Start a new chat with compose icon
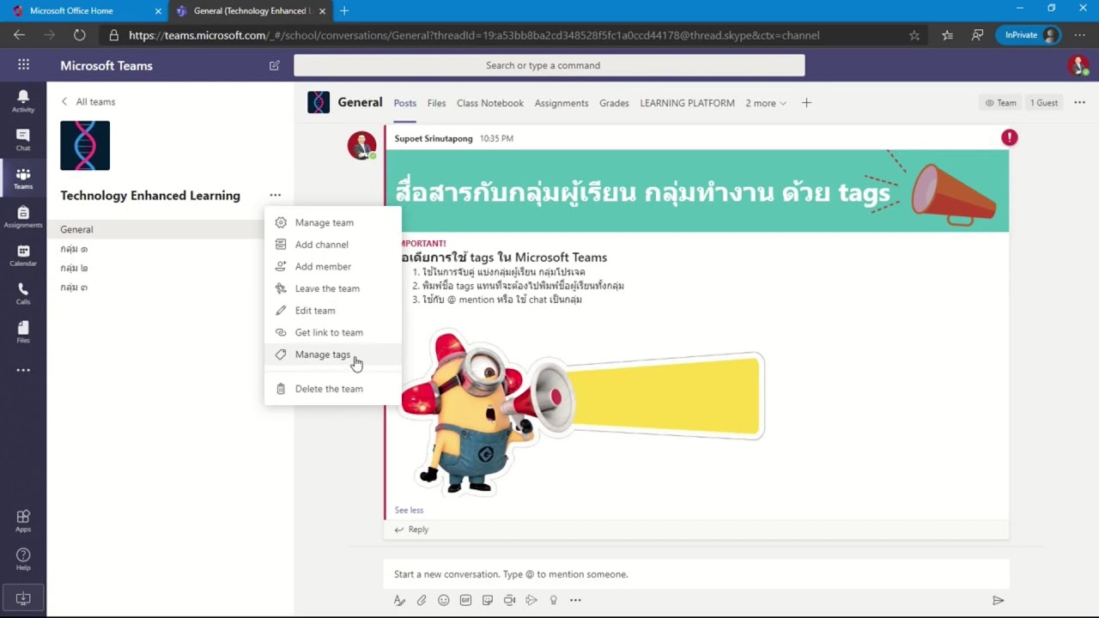This screenshot has width=1099, height=618. pos(275,65)
